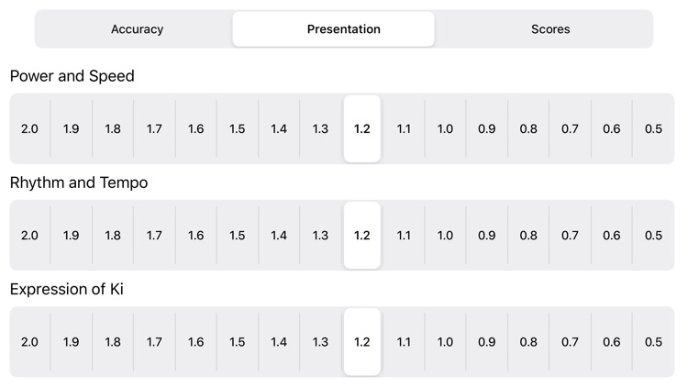Set Rhythm and Tempo to 2.0
The width and height of the screenshot is (688, 387).
coord(30,235)
